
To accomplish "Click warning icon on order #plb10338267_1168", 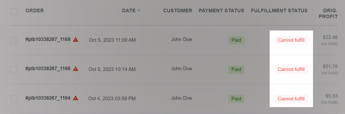I will 76,40.
